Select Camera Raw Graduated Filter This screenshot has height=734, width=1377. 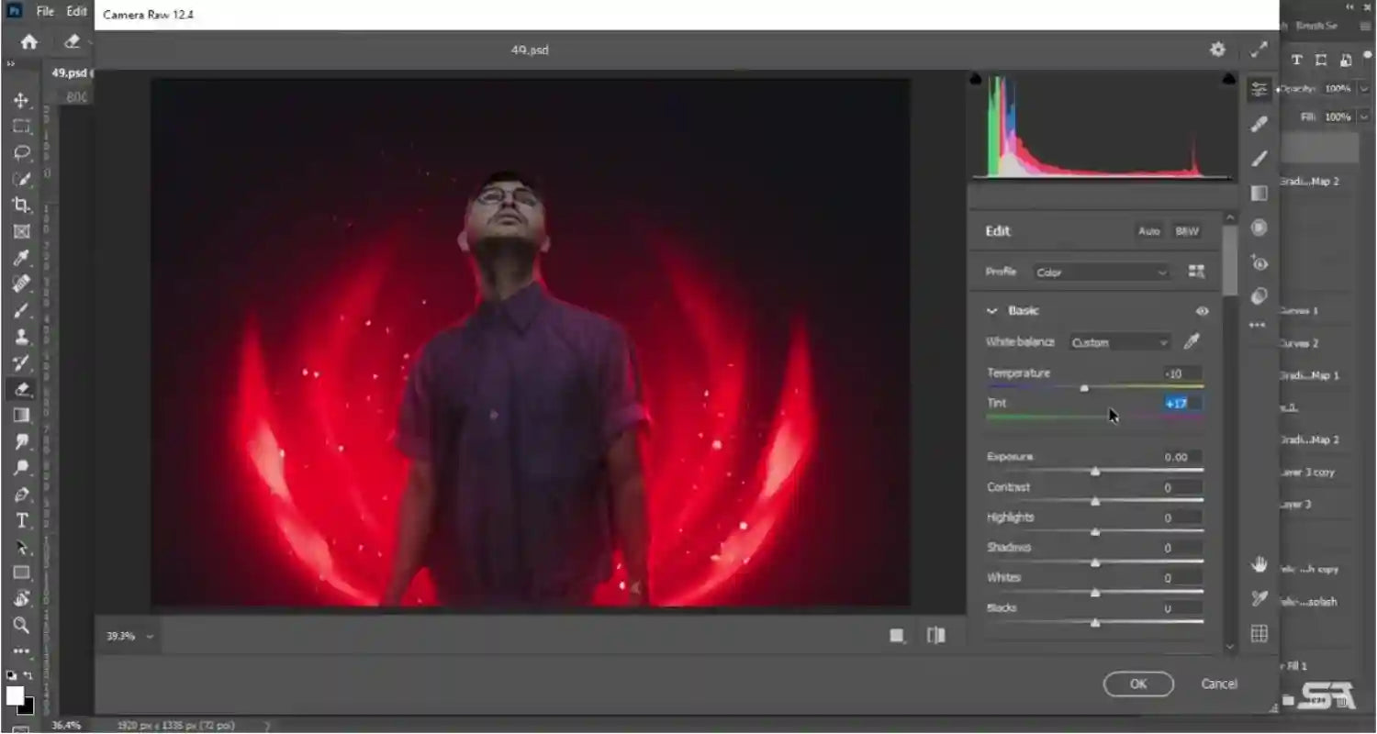(1259, 194)
